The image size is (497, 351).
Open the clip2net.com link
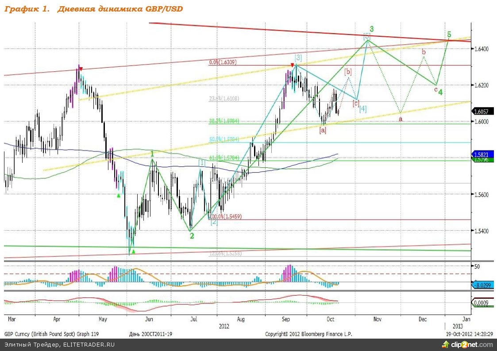472,345
